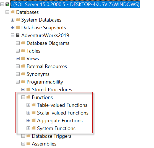The width and height of the screenshot is (154, 148).
Task: Expand the Scalar-valued Functions node
Action: coord(28,113)
